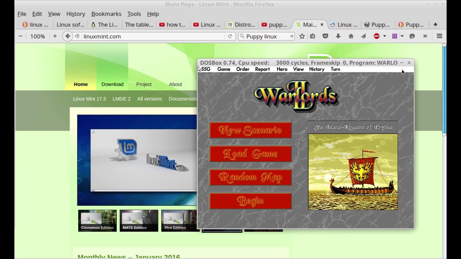The width and height of the screenshot is (461, 259).
Task: Switch to the 'Distro...' tab
Action: click(241, 24)
